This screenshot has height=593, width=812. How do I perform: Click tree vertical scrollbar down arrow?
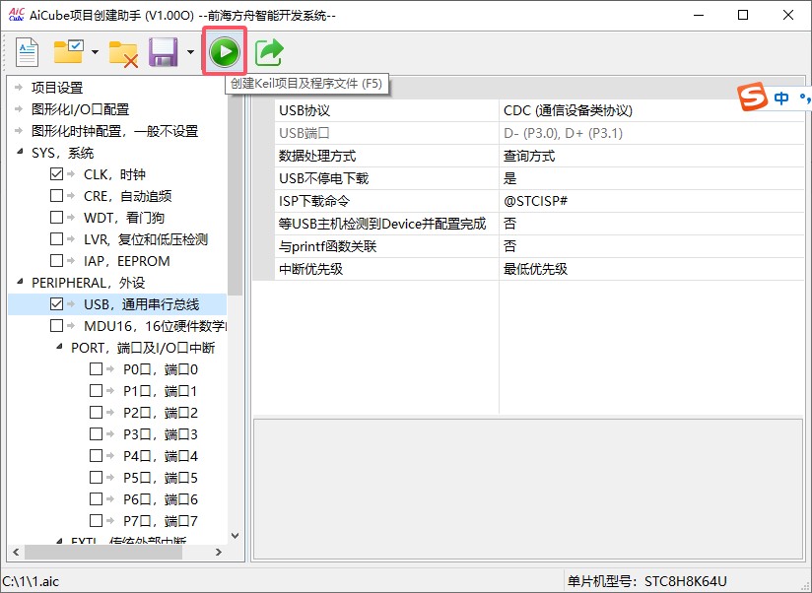coord(236,536)
